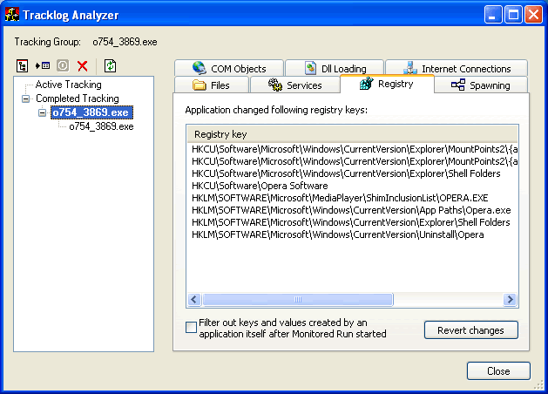Select the App Paths\Opera.exe key row

(352, 210)
